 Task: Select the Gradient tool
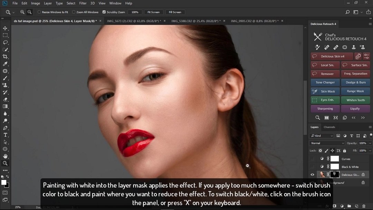pos(5,106)
